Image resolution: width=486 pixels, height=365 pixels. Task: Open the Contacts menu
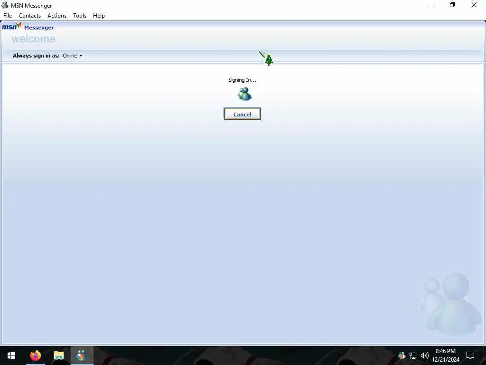30,16
